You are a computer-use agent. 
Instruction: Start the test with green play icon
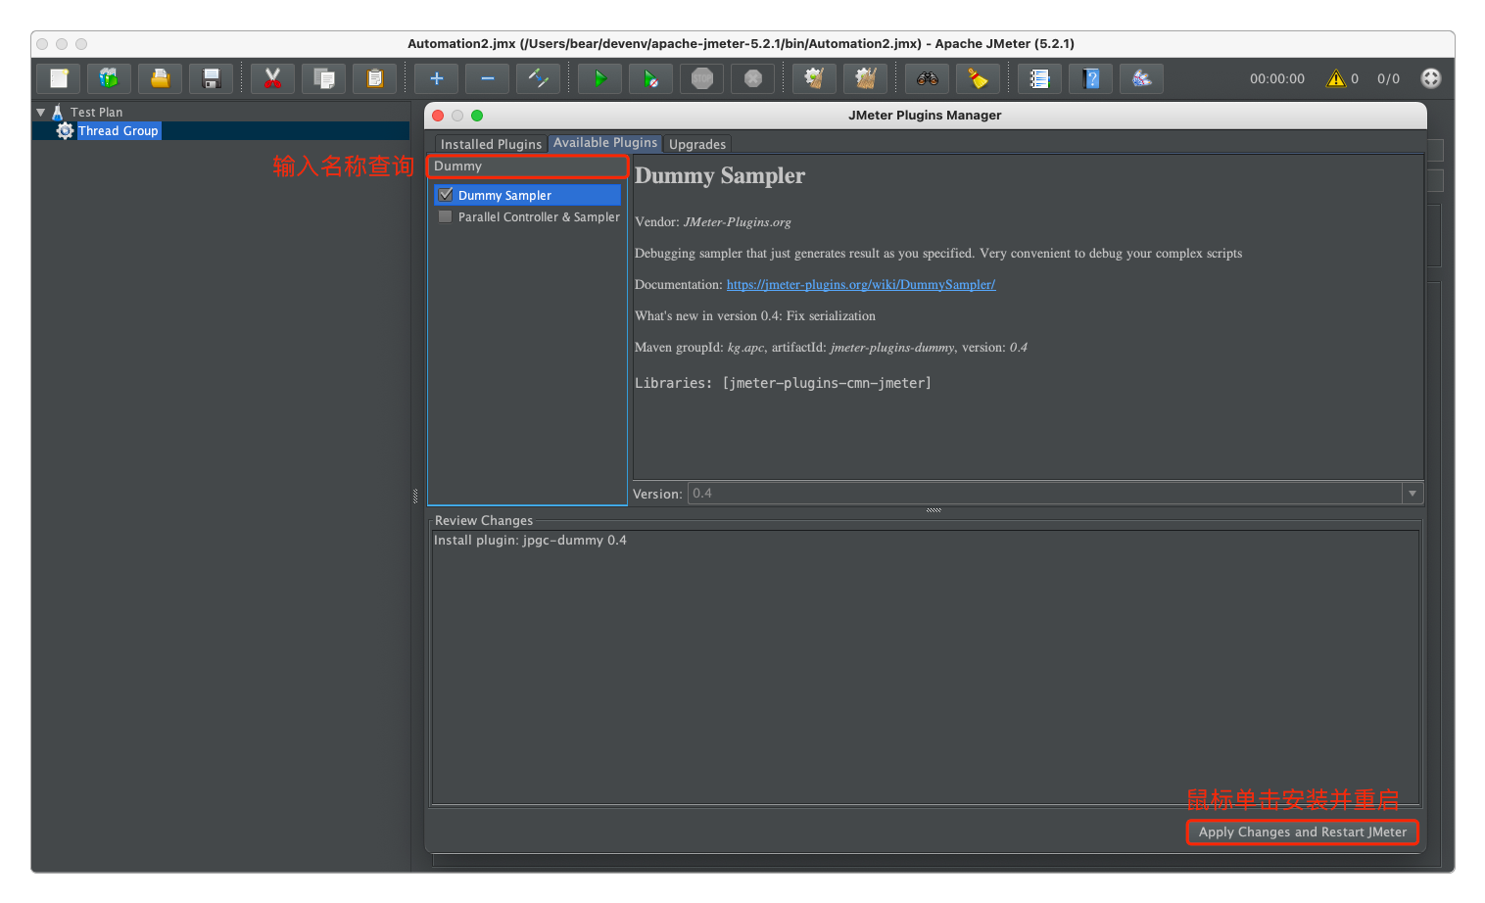(600, 78)
